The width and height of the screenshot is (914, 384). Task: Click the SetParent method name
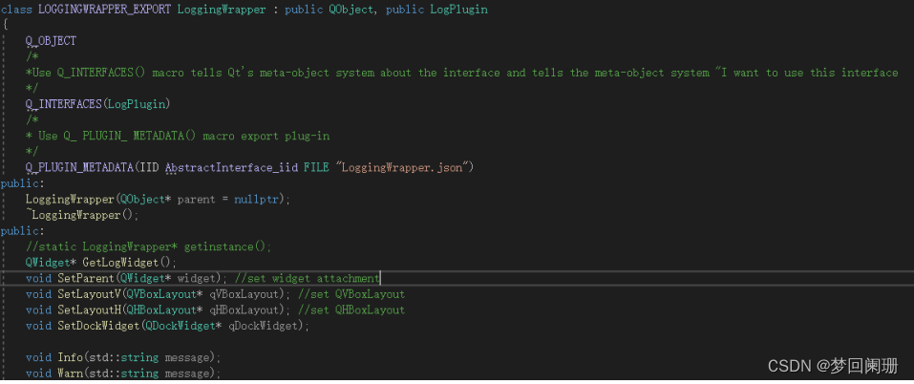[x=86, y=278]
